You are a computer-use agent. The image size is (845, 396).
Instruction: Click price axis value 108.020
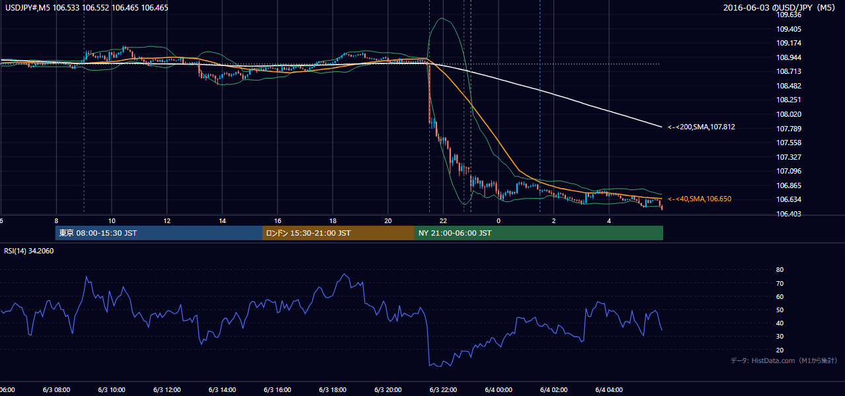[x=789, y=114]
